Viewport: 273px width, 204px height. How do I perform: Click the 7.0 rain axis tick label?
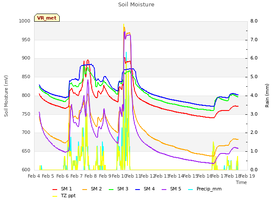coord(254,40)
